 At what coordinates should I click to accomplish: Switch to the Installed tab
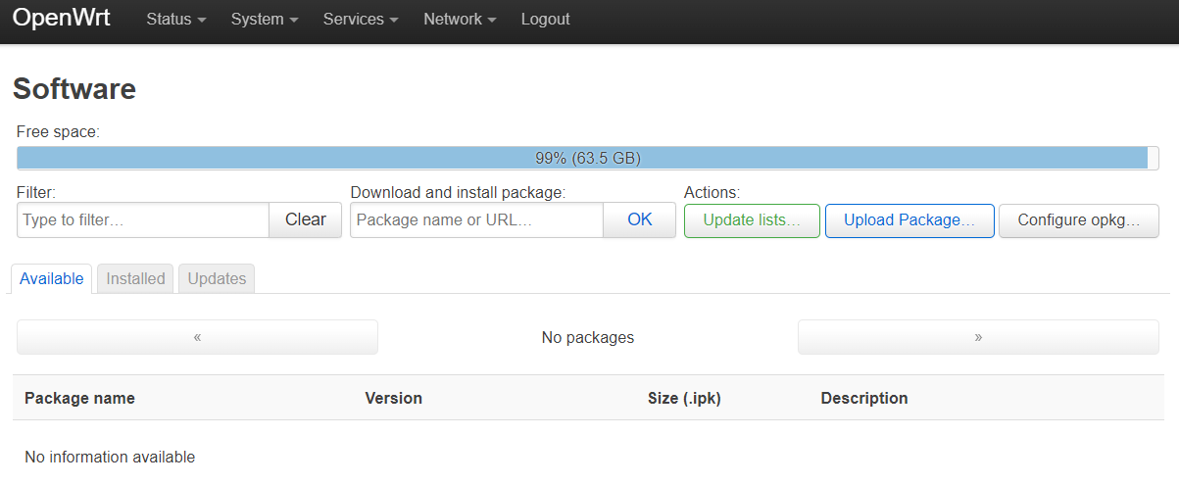(x=135, y=278)
